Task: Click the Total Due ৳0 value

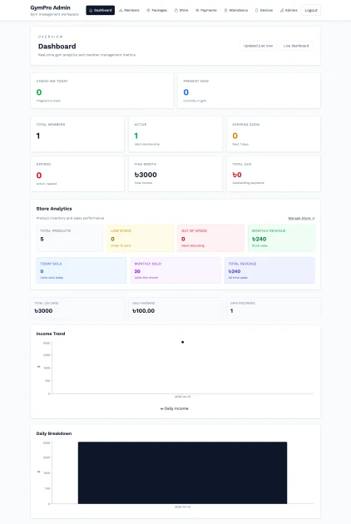Action: point(237,175)
